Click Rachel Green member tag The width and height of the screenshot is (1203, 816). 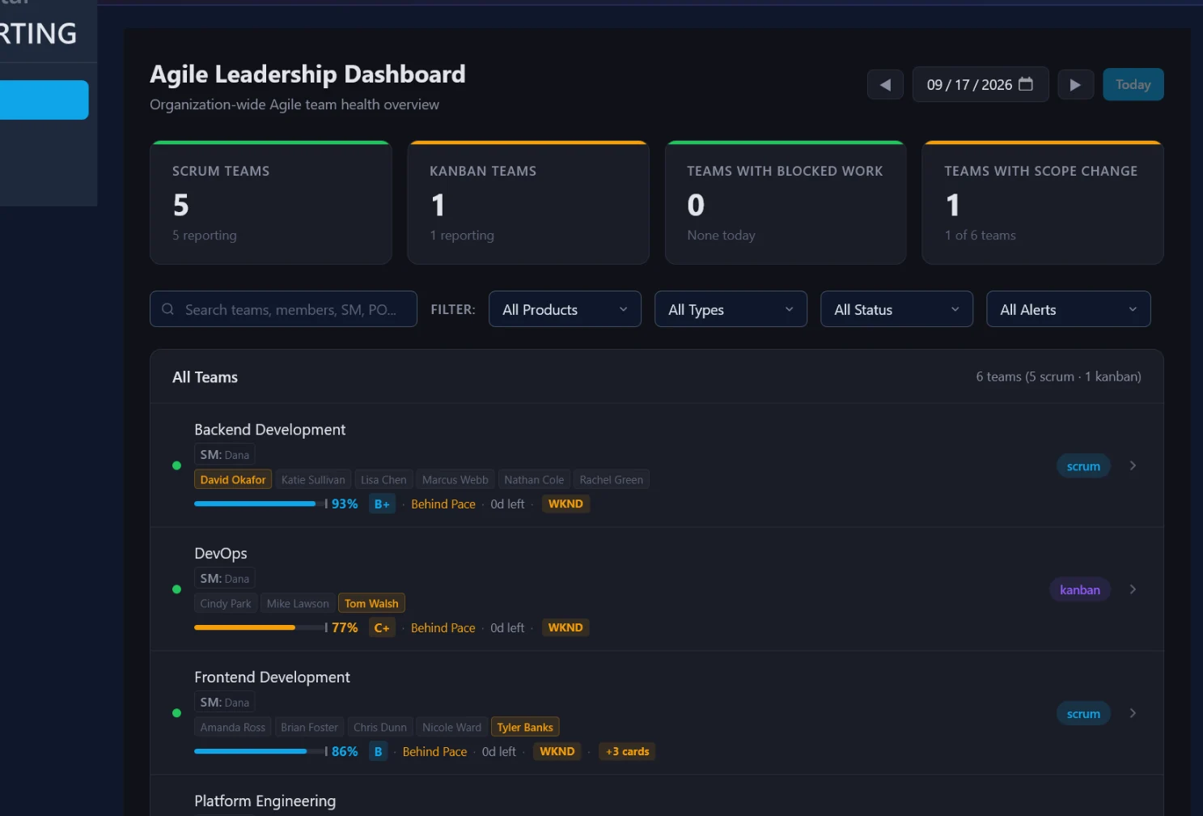612,479
